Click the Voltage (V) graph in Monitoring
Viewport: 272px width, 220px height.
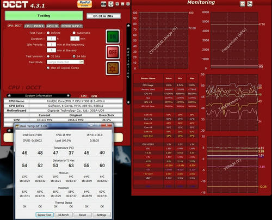(x=232, y=164)
